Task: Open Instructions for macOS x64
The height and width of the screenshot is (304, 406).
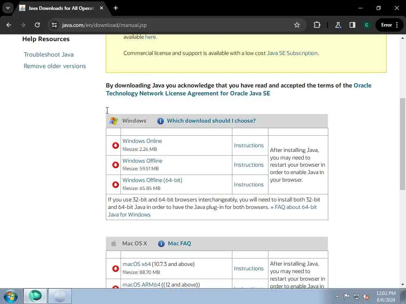Action: click(x=249, y=269)
